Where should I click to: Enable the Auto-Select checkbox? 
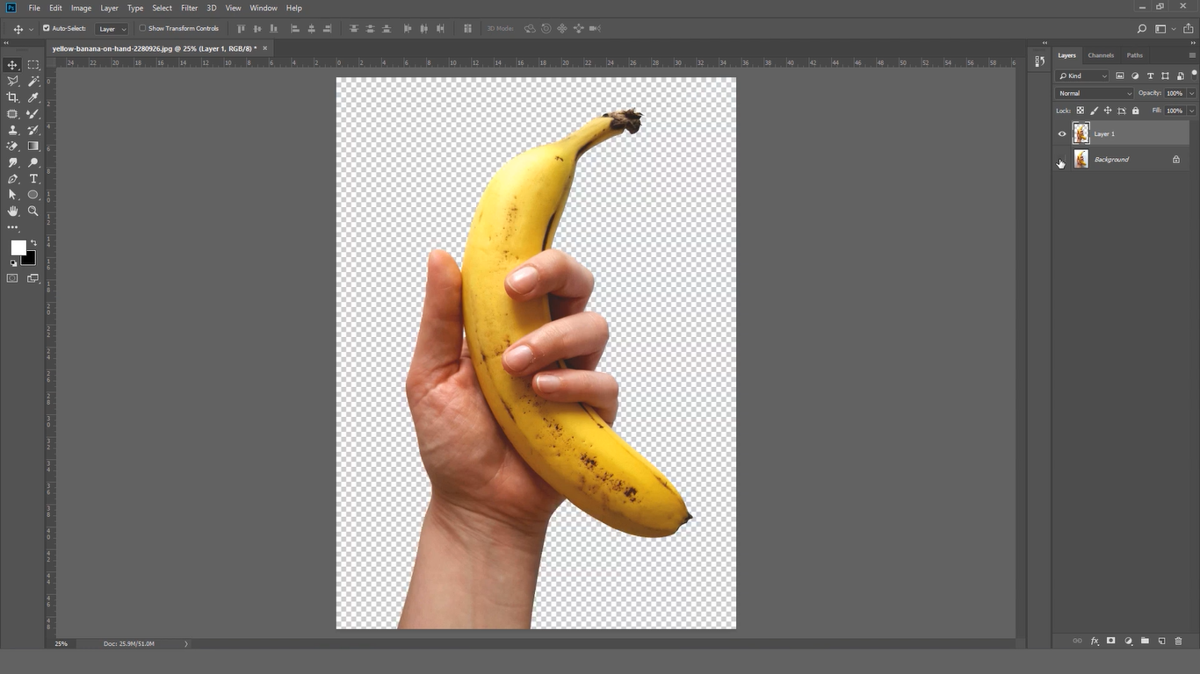coord(45,28)
